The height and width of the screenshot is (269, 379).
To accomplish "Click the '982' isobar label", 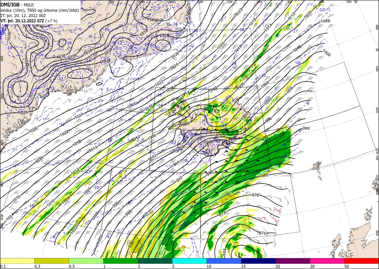I will click(x=215, y=189).
